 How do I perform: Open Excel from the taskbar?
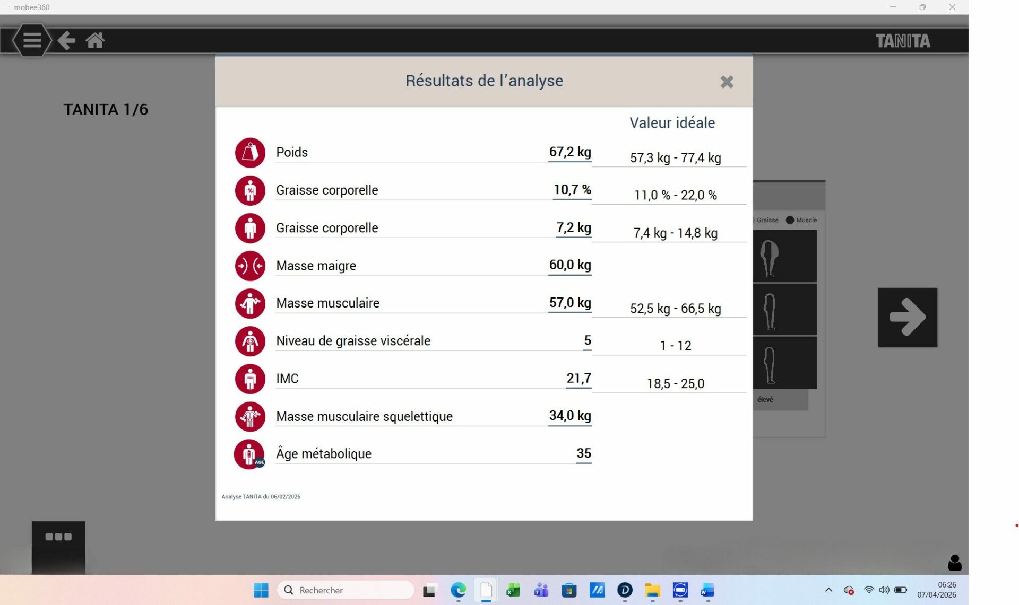pyautogui.click(x=513, y=590)
